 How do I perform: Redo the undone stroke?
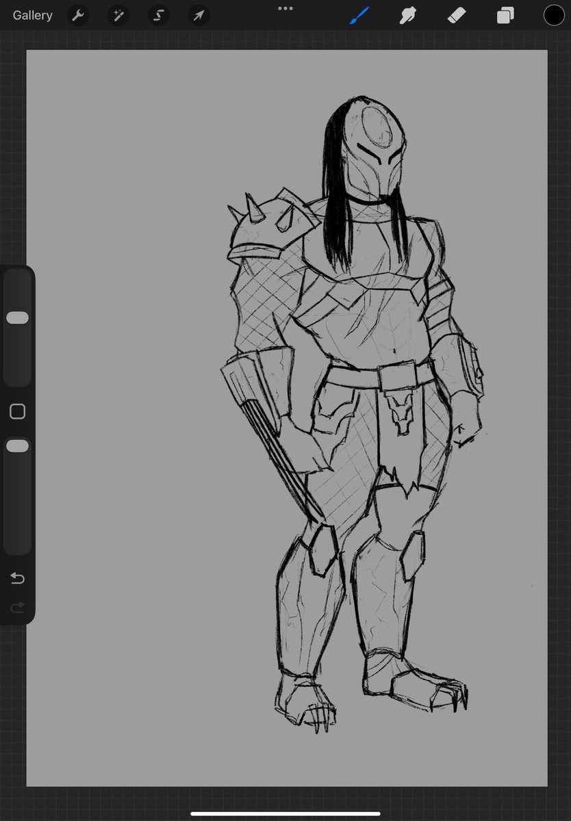(17, 607)
